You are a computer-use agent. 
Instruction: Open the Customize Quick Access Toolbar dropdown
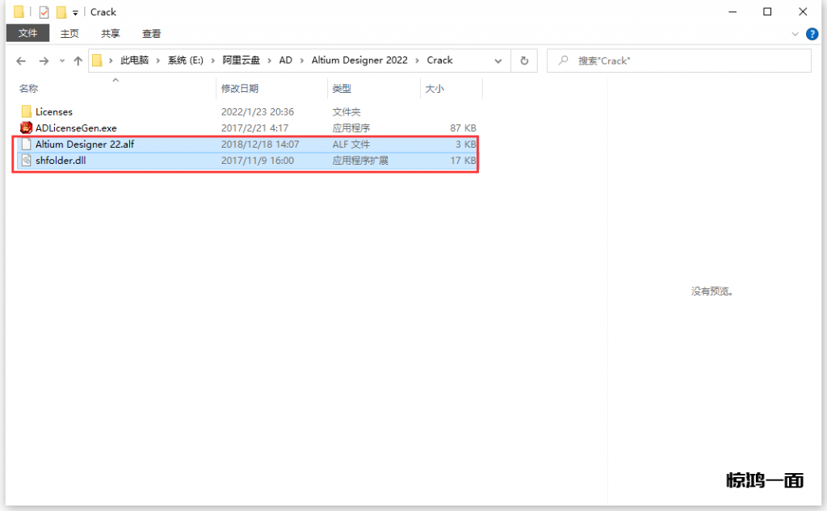tap(75, 12)
